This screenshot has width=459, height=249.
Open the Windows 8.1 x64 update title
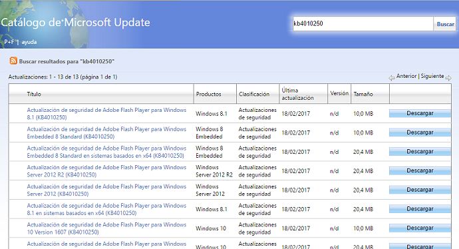point(106,209)
